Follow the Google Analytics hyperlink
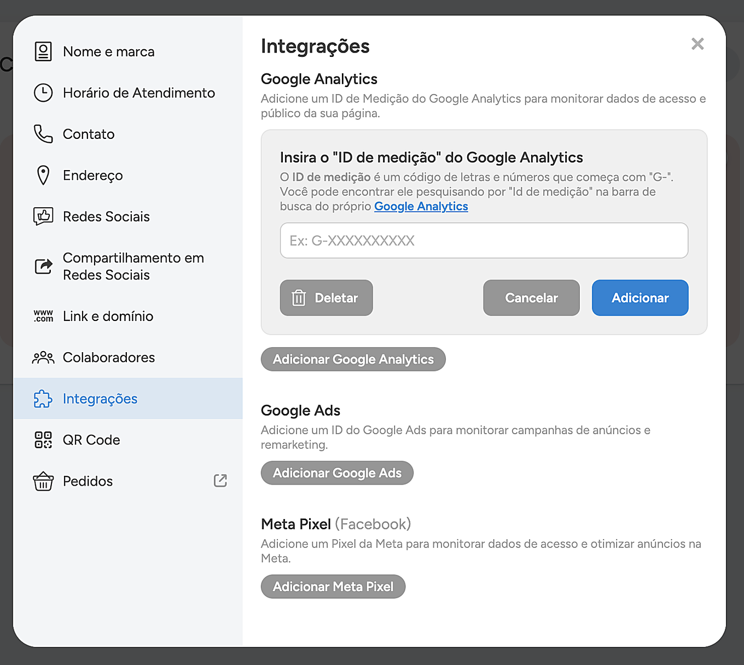 click(421, 206)
